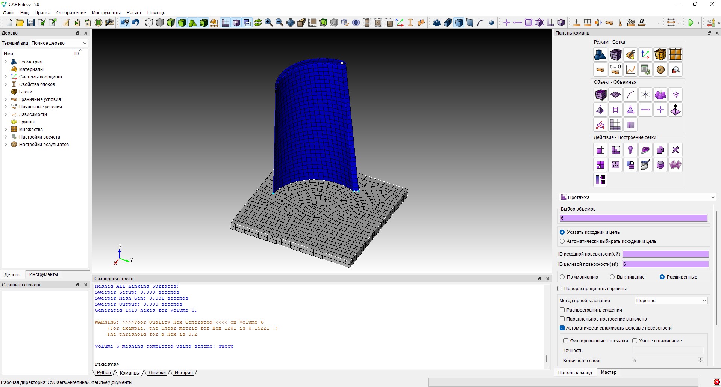Switch to the Python tab
Viewport: 721px width, 387px height.
tap(104, 373)
